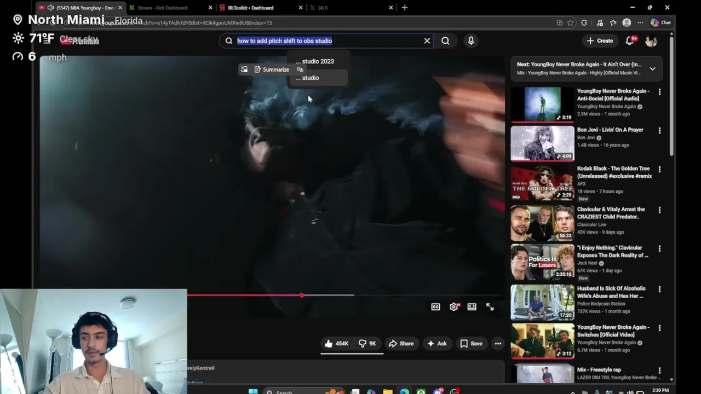
Task: Open options menu for I Enjoy Nothing video
Action: coord(659,248)
